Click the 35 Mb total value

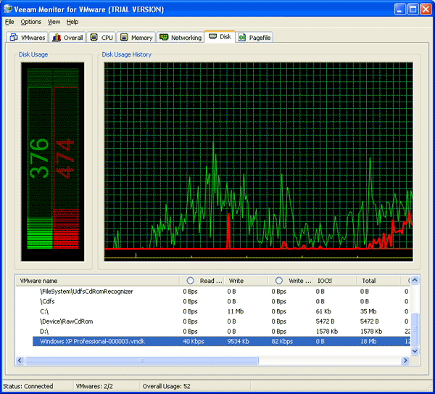click(368, 311)
